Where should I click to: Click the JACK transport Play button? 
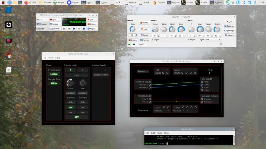point(74,29)
